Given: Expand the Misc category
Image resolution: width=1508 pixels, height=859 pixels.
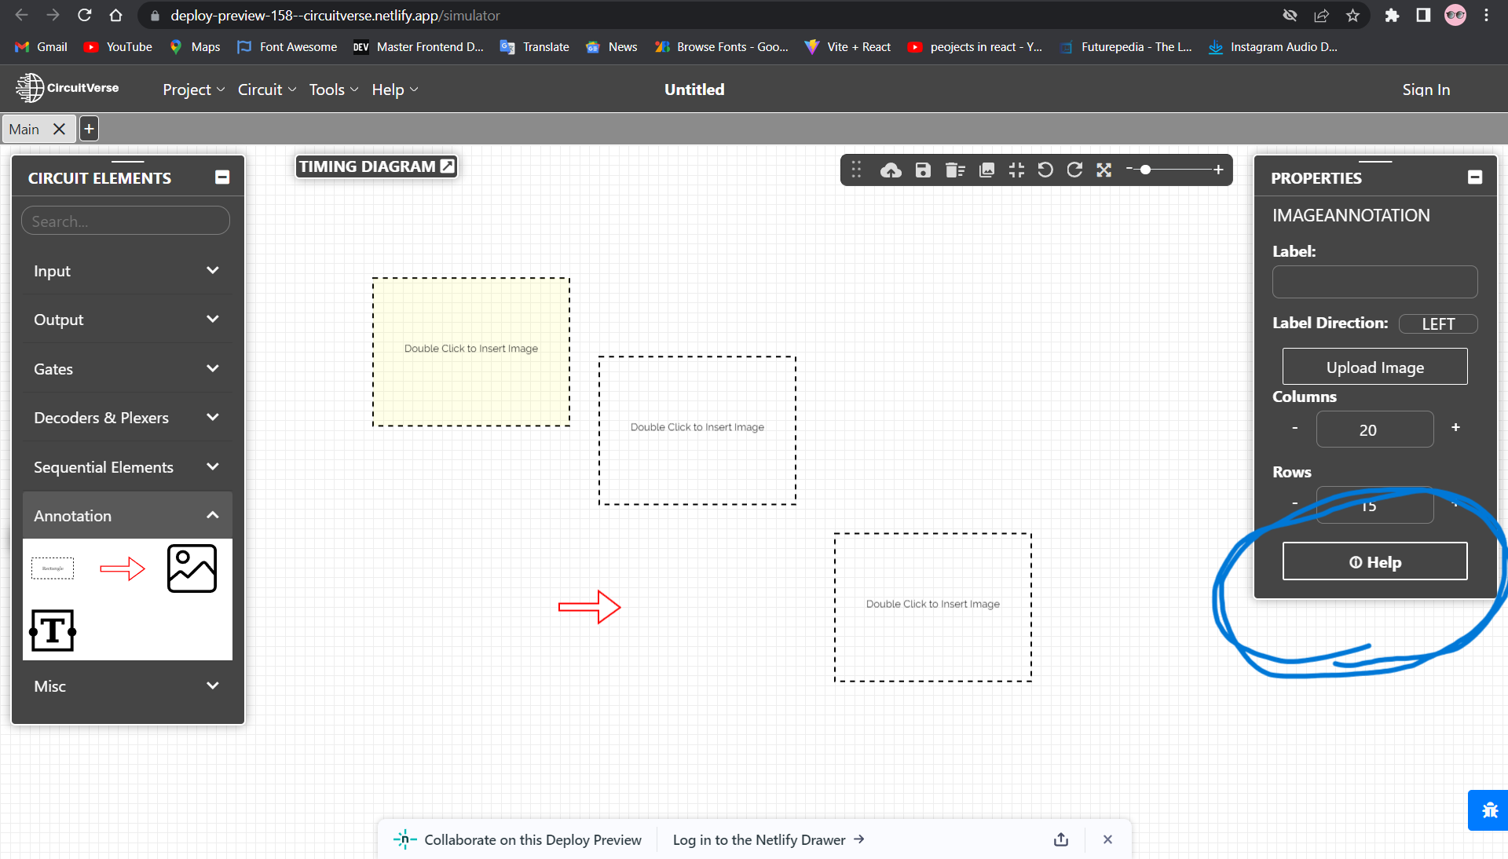Looking at the screenshot, I should pos(127,686).
